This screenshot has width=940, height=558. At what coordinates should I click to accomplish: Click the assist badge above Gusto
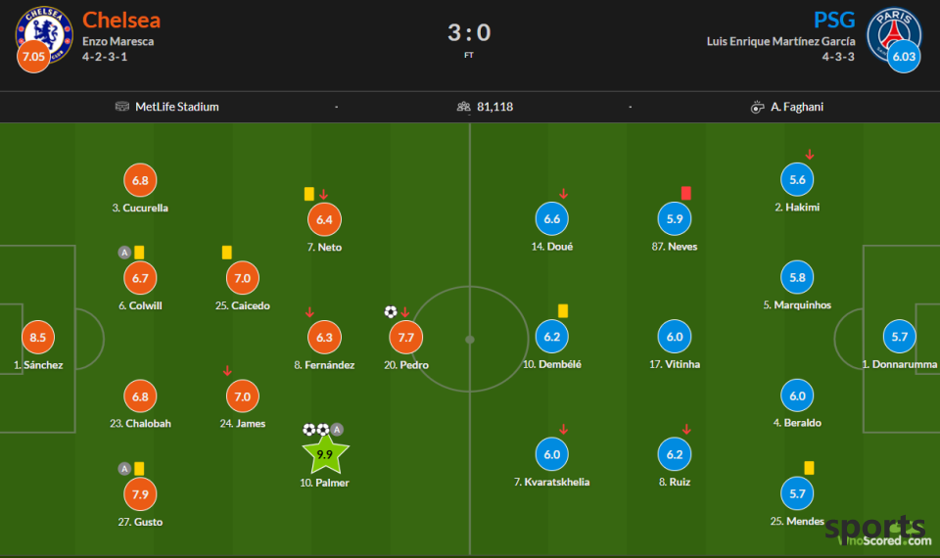click(x=124, y=469)
